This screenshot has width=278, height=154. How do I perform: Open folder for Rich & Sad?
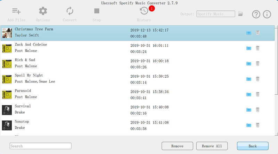click(x=248, y=64)
